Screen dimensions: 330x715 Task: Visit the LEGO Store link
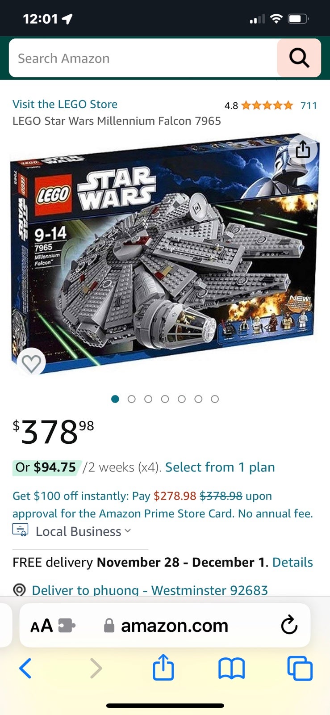point(65,104)
